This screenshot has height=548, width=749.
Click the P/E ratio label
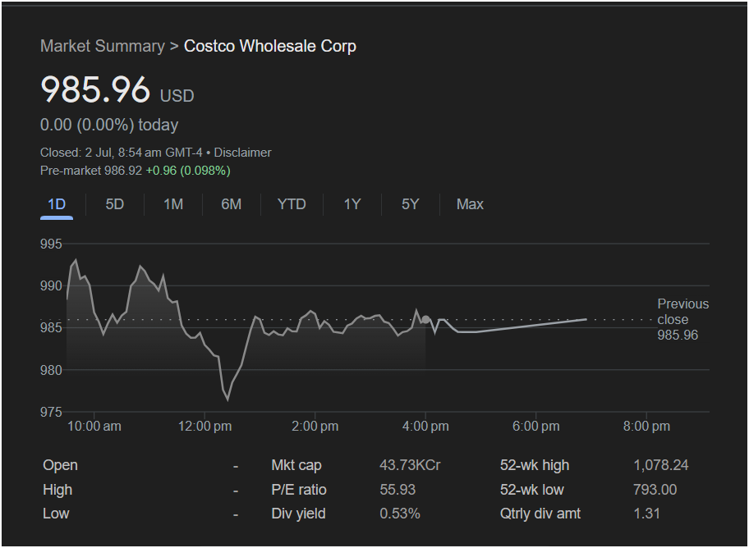tap(299, 490)
